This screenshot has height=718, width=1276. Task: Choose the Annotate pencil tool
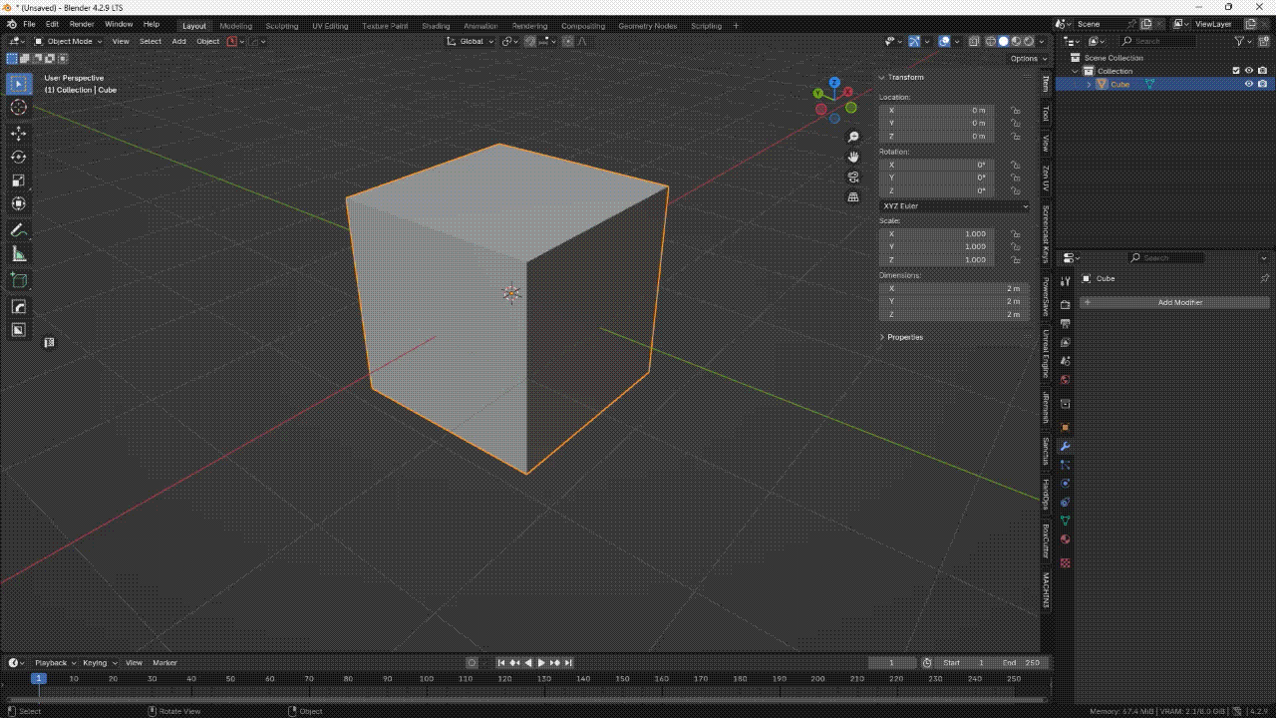pyautogui.click(x=18, y=230)
